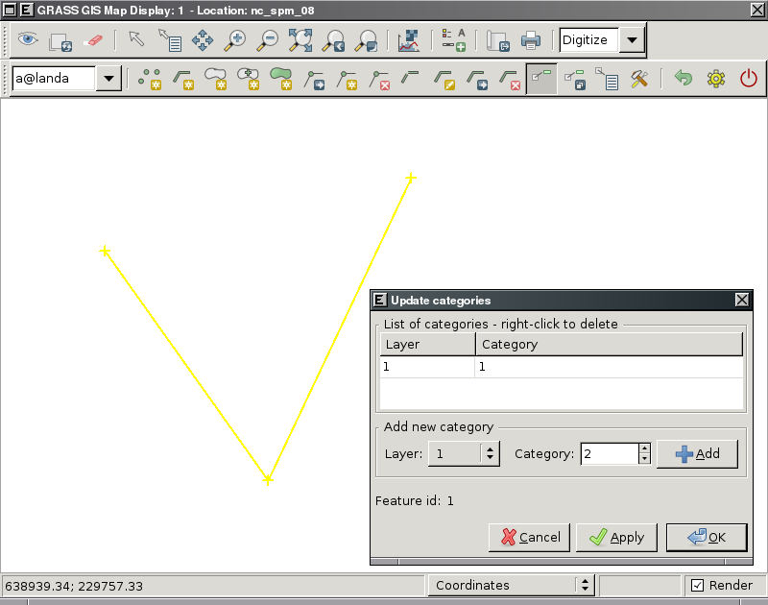Select the Move vertex tool

314,80
